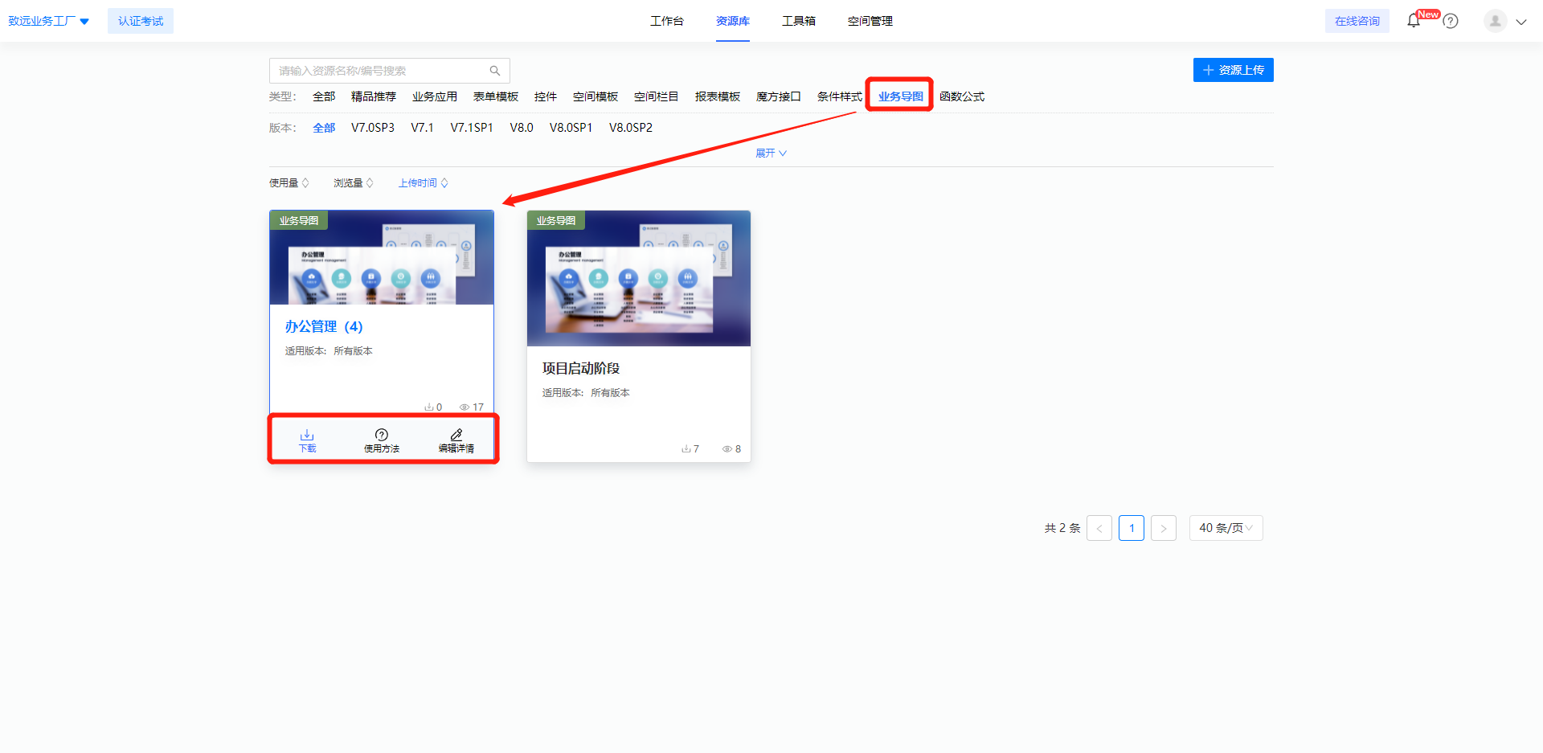Click view count eye icon on 项目启动阶段 card

726,449
